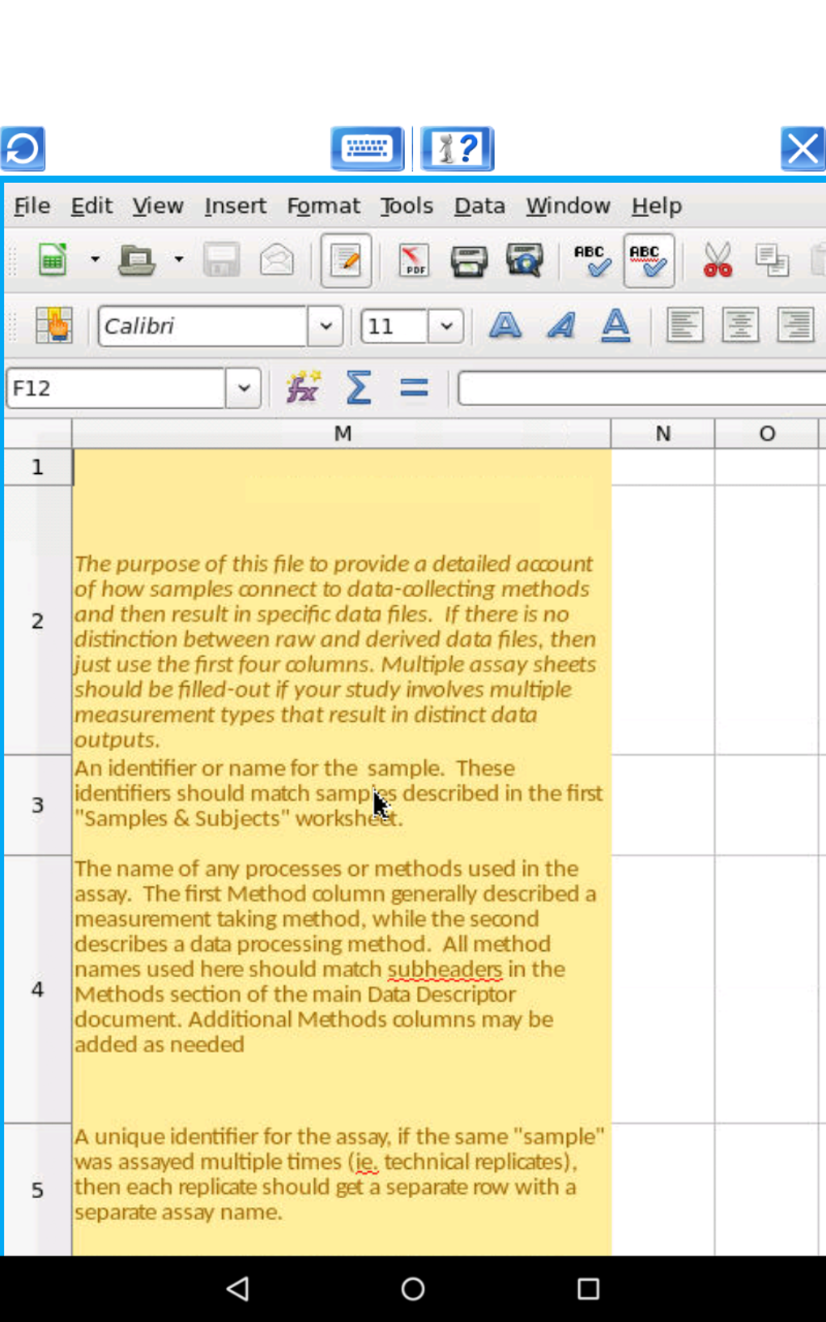Click cell starting 'A unique identifier for the assay'
Screen dimensions: 826x1322
342,1190
